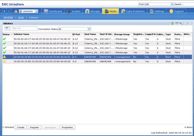Open the Storage tab
The width and height of the screenshot is (194, 136).
tap(93, 11)
